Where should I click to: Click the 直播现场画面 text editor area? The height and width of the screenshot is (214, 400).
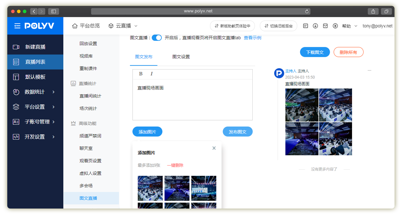click(x=192, y=100)
